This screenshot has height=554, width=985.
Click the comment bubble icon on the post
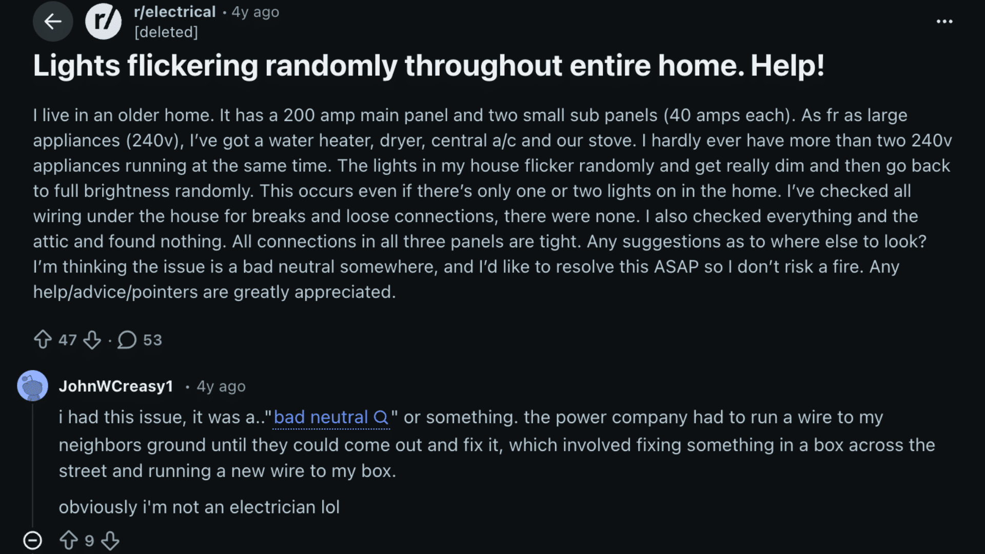click(x=126, y=340)
